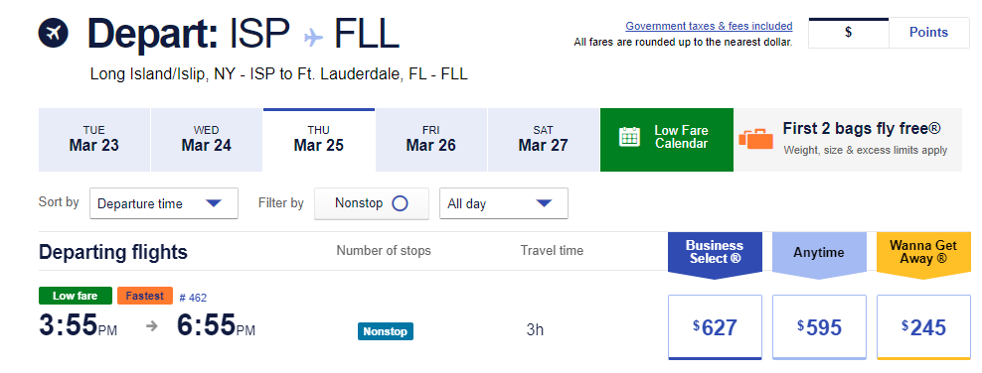Click the green Low fare badge

click(76, 296)
